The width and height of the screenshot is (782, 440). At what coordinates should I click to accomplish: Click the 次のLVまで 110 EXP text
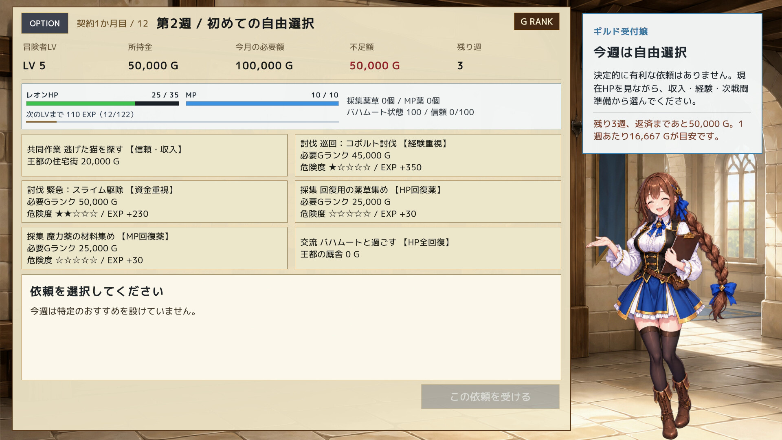click(80, 114)
